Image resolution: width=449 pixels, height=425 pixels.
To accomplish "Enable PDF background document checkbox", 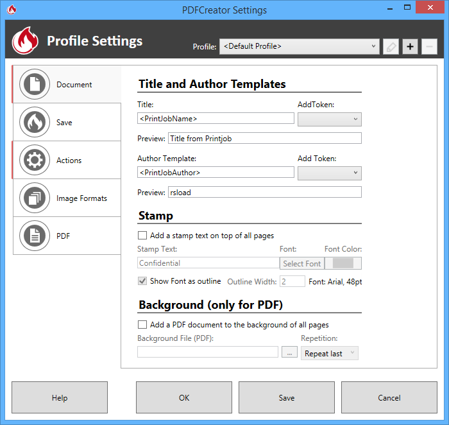I will coord(142,324).
